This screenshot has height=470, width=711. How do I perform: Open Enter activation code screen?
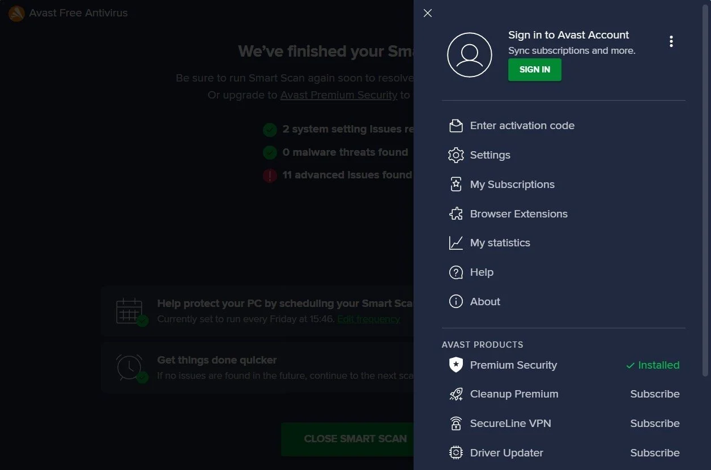pyautogui.click(x=522, y=125)
